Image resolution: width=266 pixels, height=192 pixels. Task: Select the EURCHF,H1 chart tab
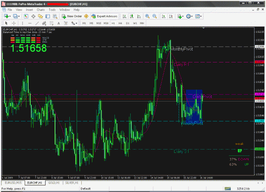click(35, 183)
